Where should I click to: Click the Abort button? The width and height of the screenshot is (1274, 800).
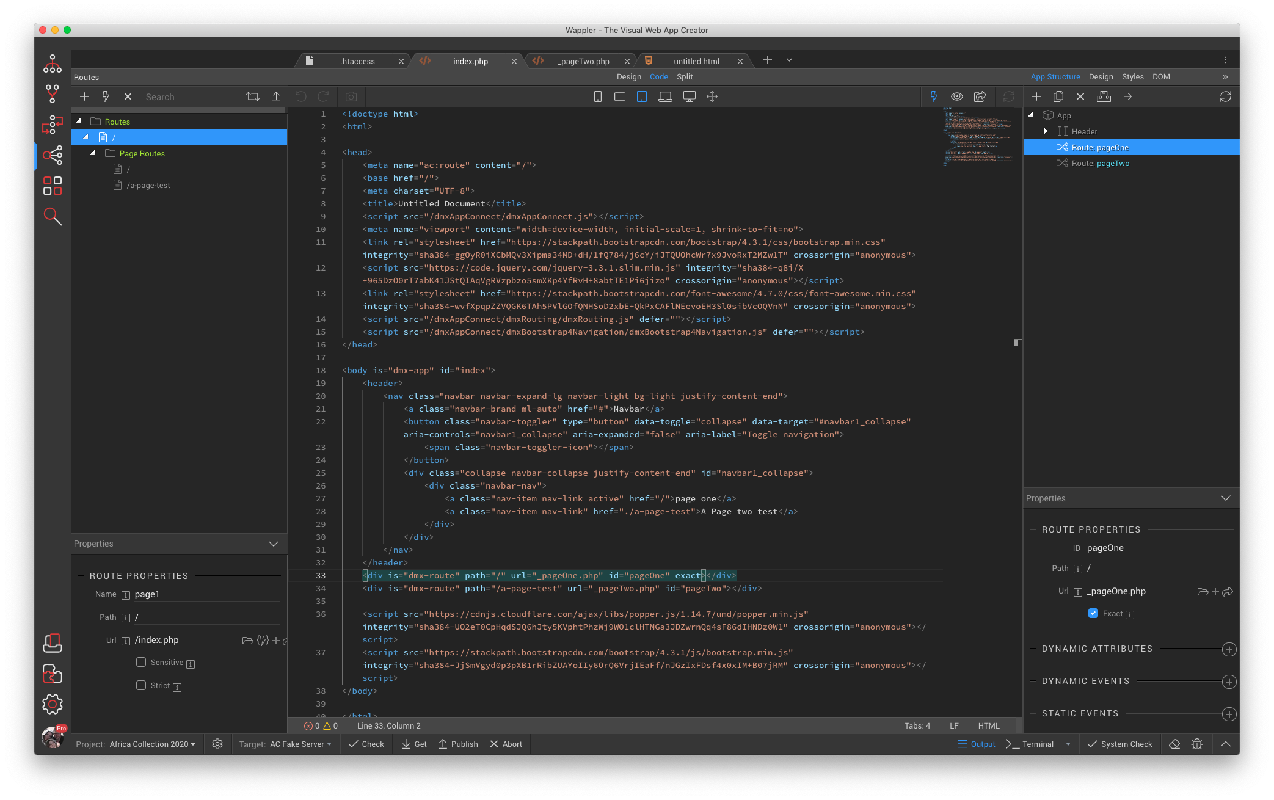(506, 744)
